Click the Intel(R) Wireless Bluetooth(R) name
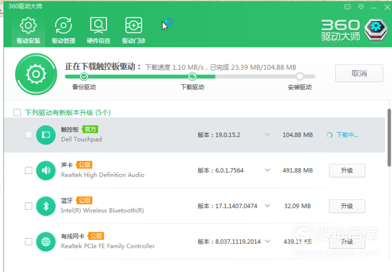 tap(103, 210)
